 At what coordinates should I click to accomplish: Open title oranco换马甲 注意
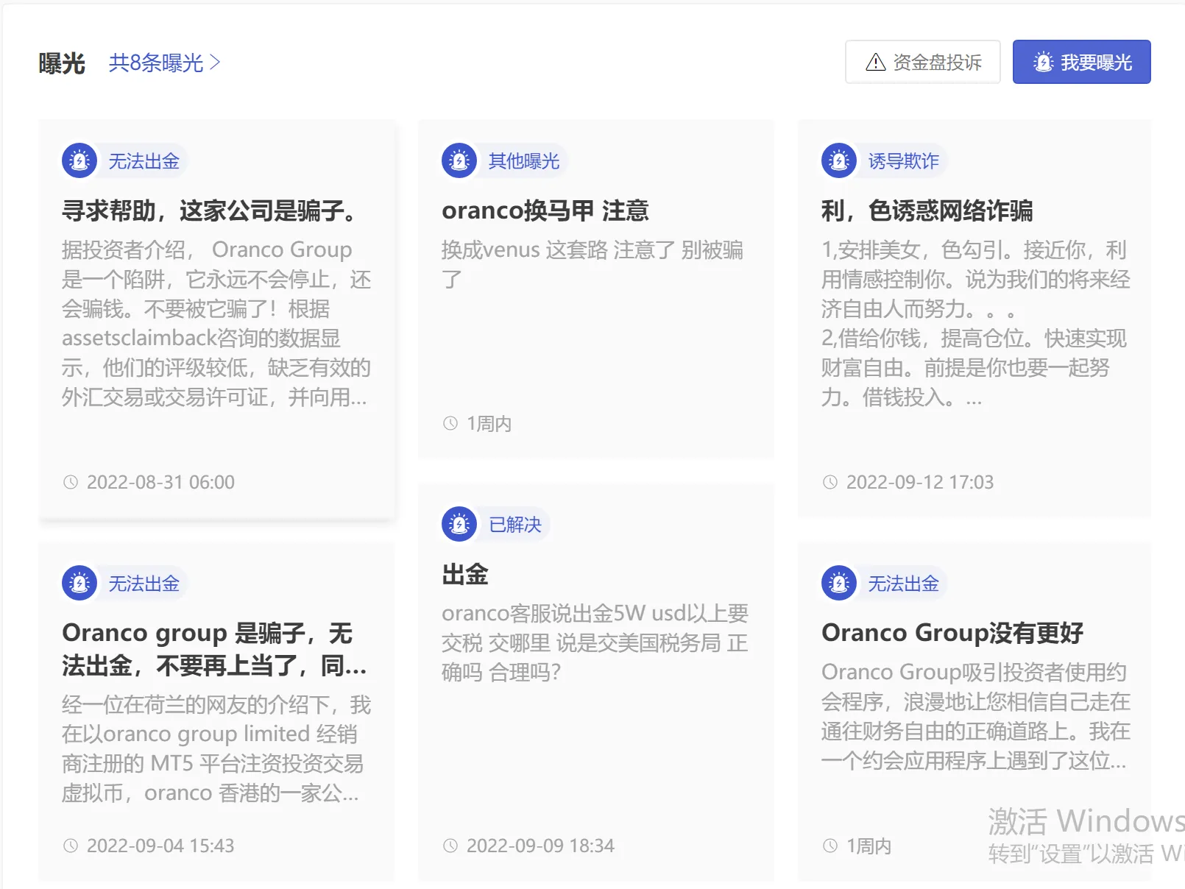click(545, 211)
